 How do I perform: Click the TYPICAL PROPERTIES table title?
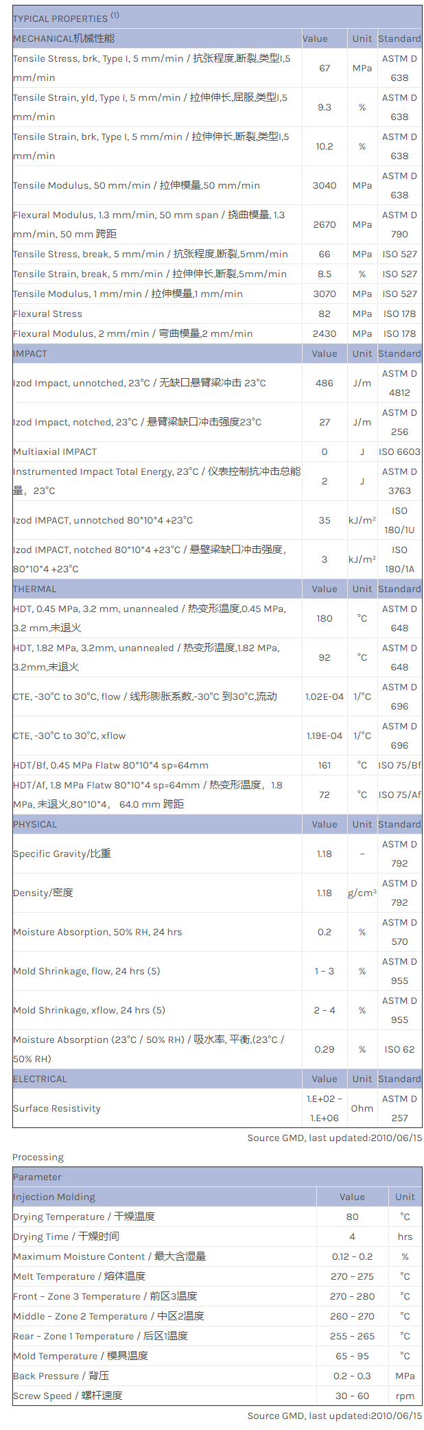coord(66,18)
